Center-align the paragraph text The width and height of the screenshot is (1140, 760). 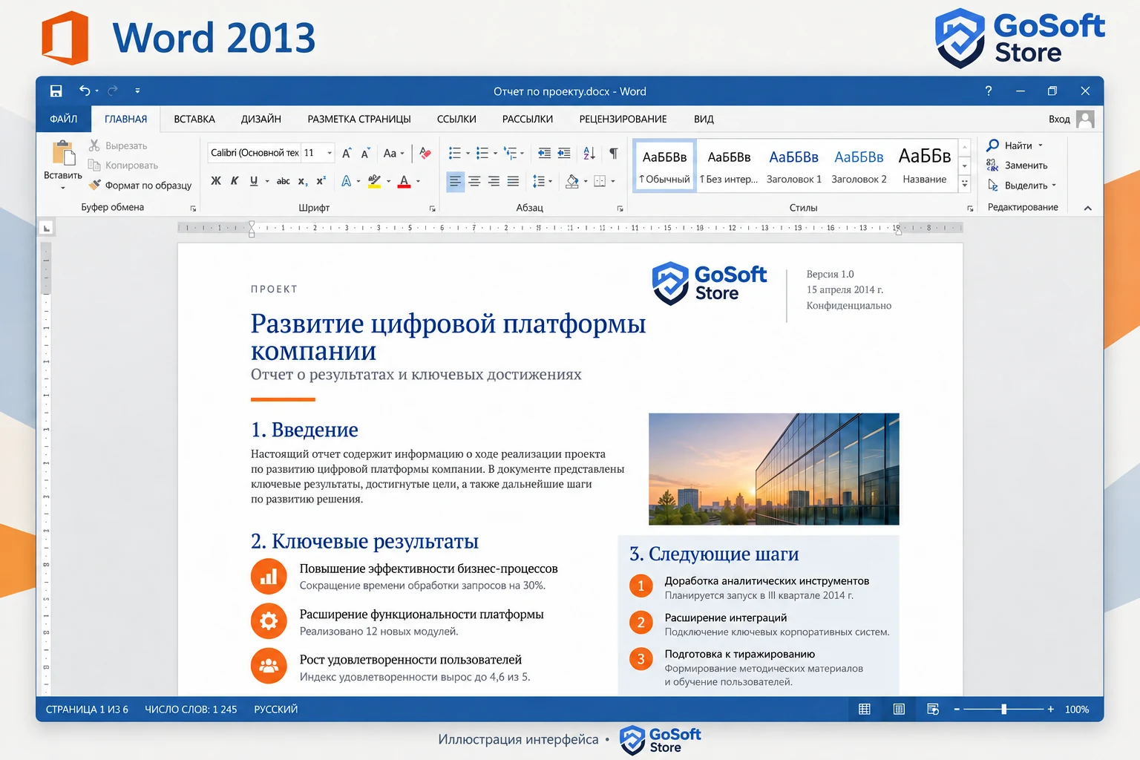tap(474, 181)
